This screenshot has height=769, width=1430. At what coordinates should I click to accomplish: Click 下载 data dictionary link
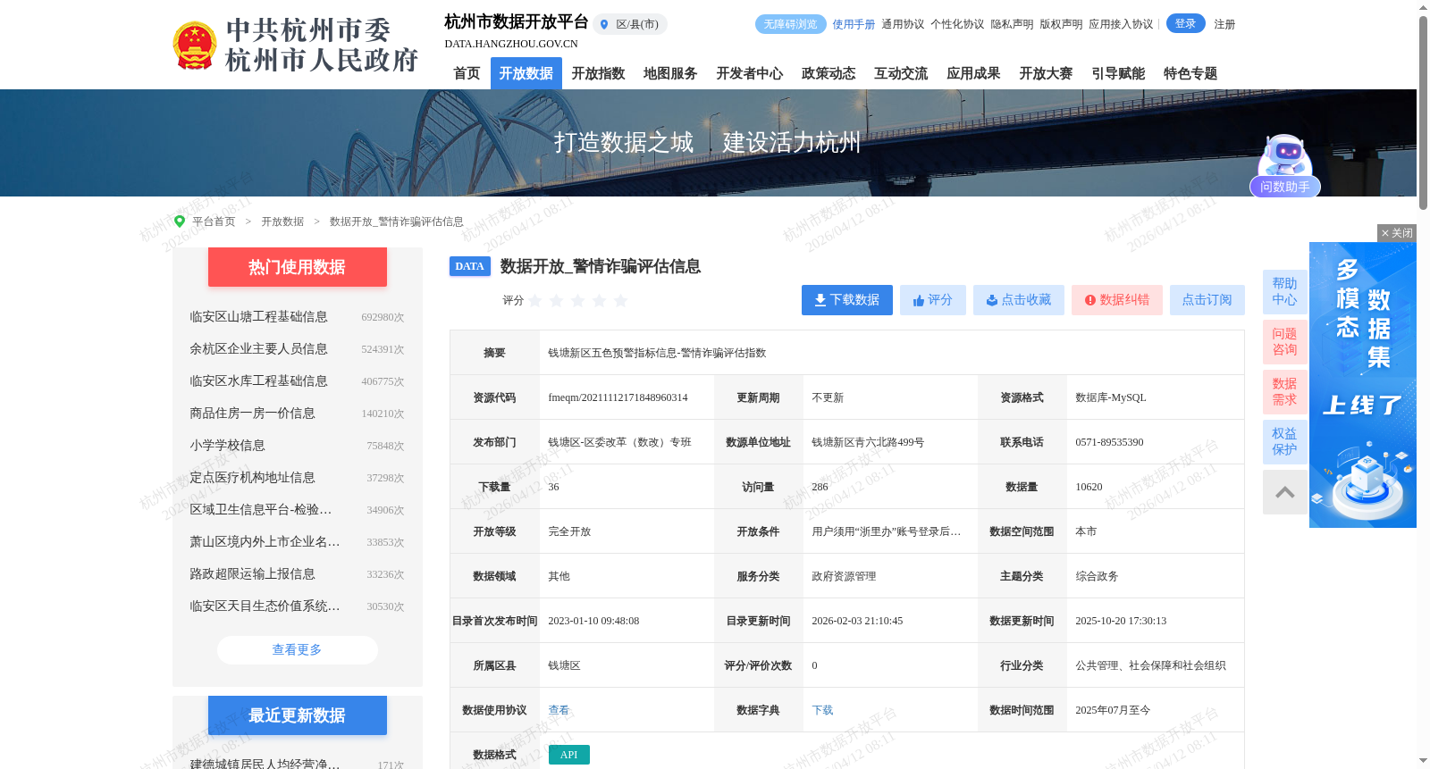[822, 710]
